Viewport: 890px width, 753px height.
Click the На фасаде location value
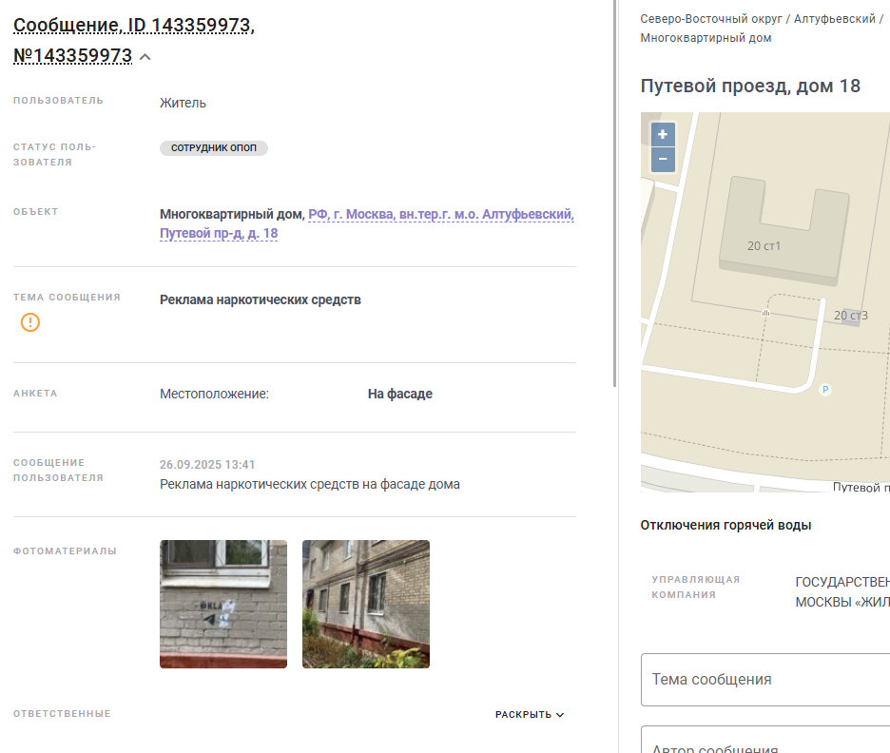coord(399,394)
